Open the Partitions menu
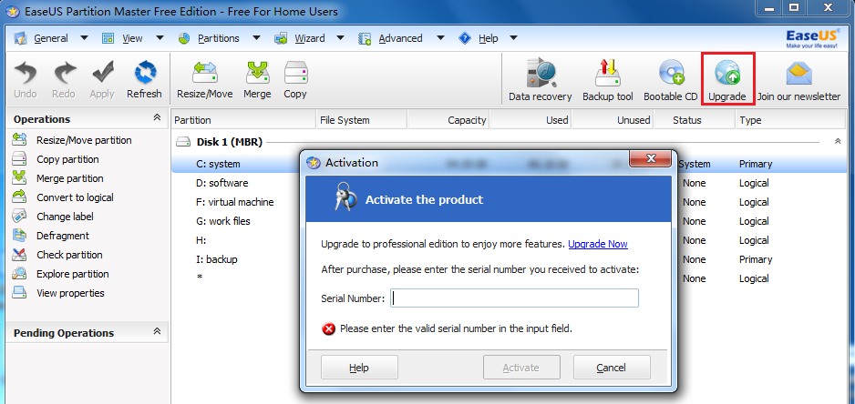This screenshot has height=404, width=855. tap(218, 38)
